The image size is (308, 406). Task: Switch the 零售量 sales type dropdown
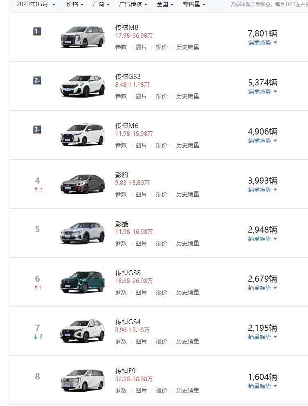(194, 4)
